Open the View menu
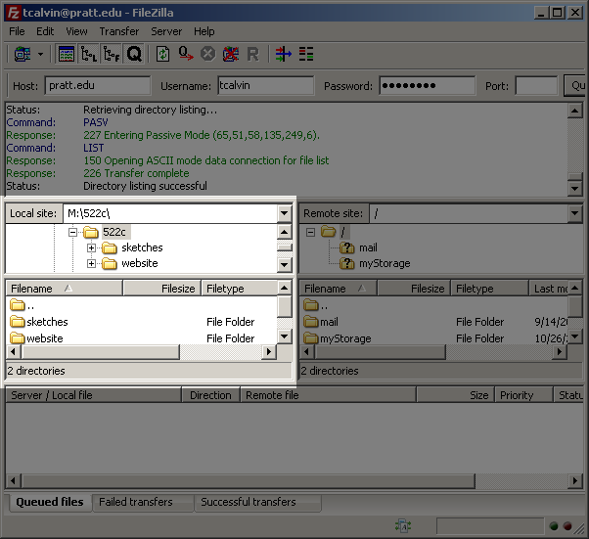 pyautogui.click(x=76, y=31)
